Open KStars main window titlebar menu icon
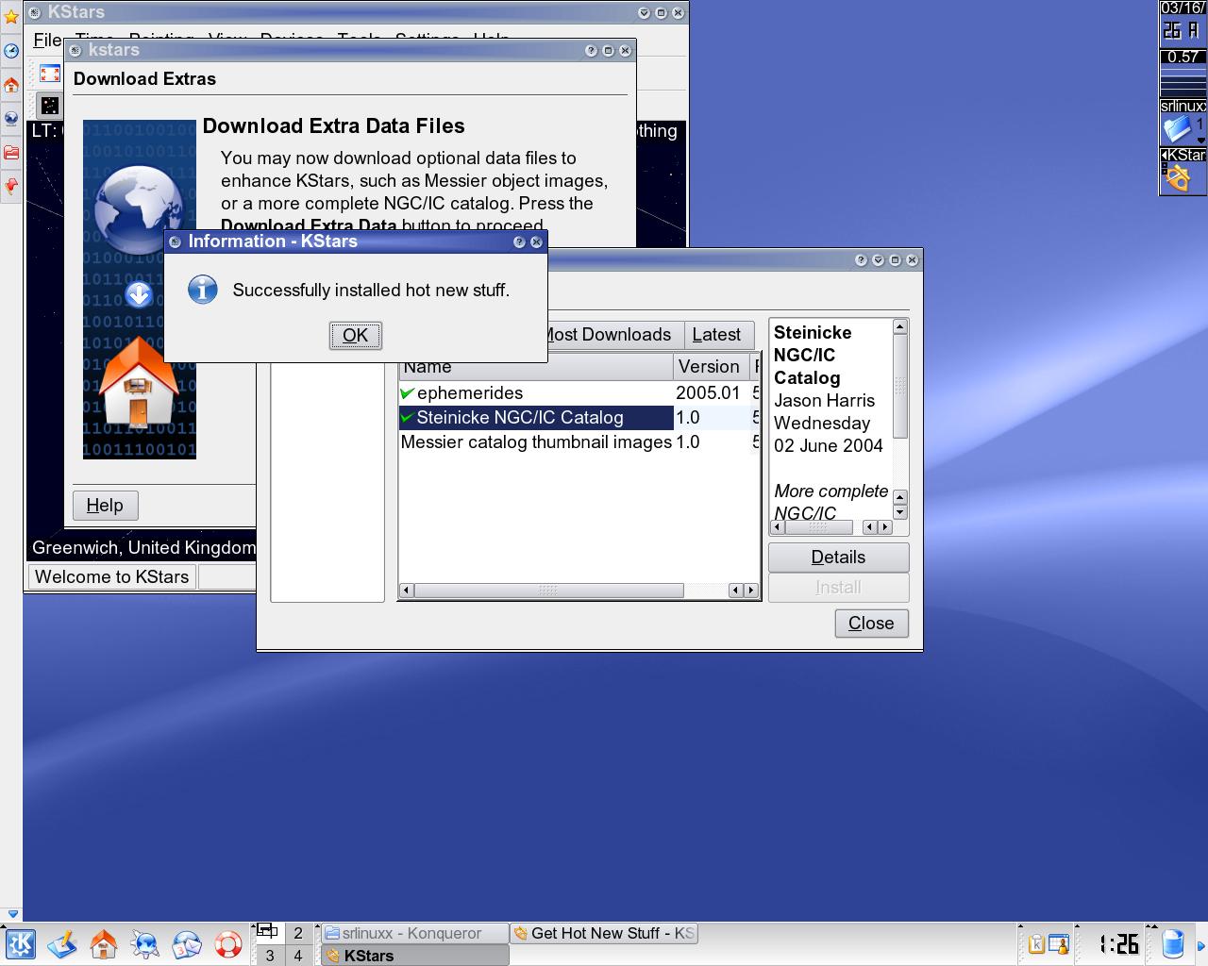The image size is (1208, 966). pyautogui.click(x=35, y=12)
